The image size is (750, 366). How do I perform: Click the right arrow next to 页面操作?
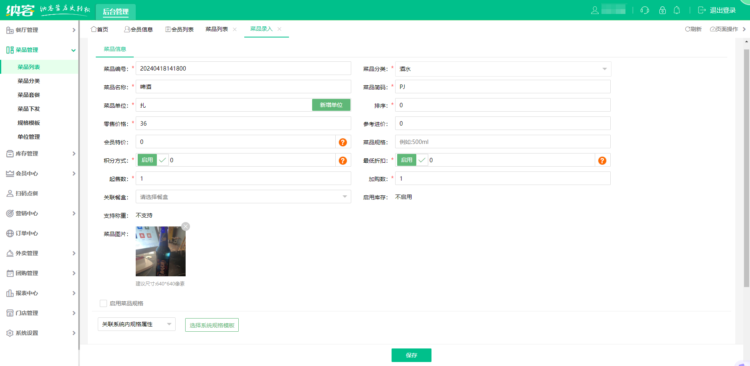tap(744, 29)
